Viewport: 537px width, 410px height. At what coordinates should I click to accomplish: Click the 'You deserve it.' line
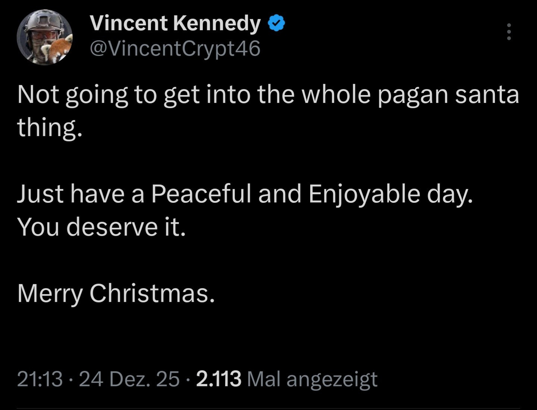[101, 227]
